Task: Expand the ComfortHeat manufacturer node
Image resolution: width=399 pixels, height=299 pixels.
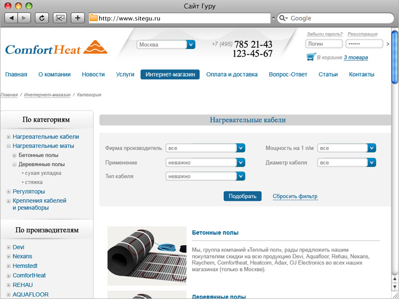Action: pyautogui.click(x=8, y=276)
